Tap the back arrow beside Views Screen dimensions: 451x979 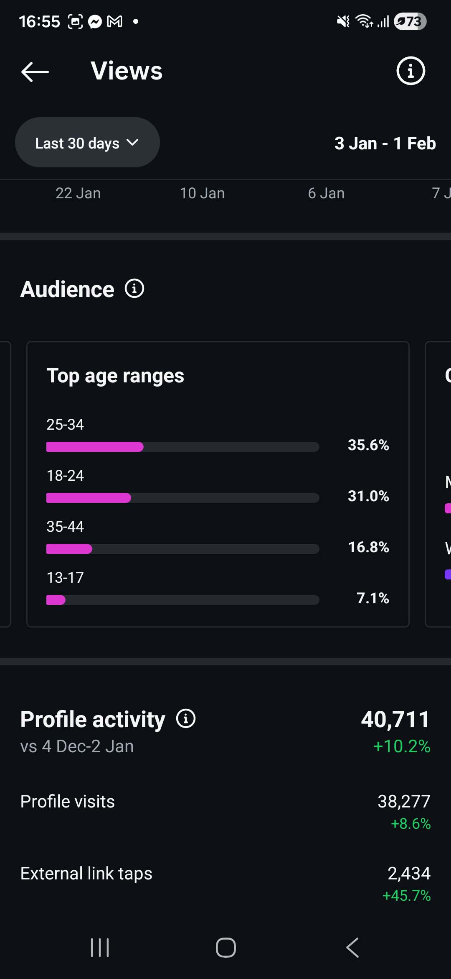(x=35, y=72)
